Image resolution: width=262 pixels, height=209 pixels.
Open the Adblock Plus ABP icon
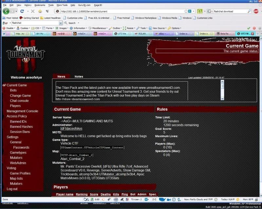pos(256,11)
